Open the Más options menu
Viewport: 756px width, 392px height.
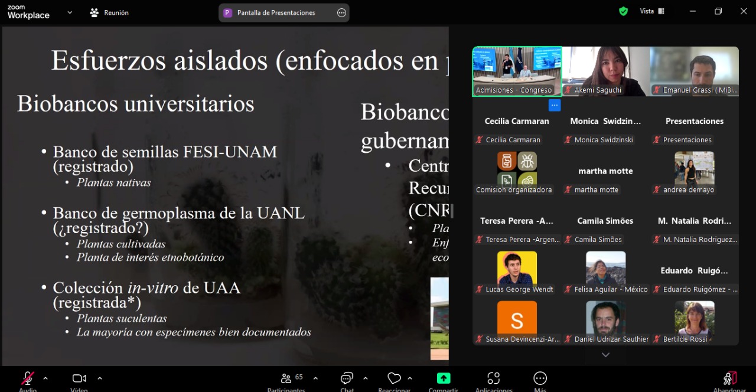[x=540, y=378]
